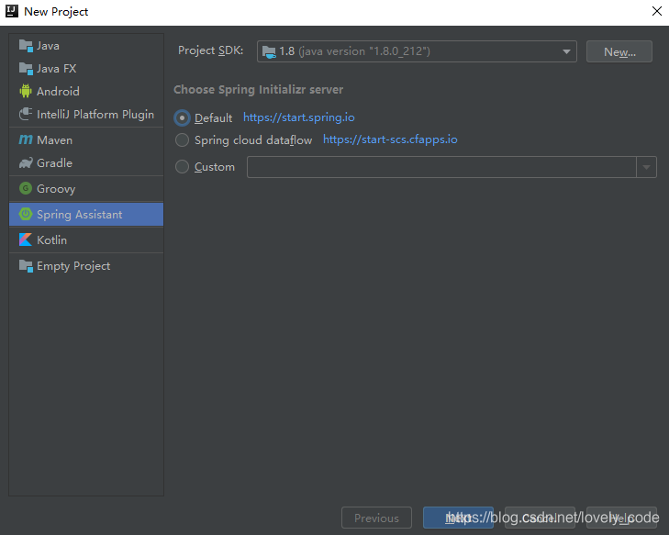
Task: Choose the Maven project type
Action: tap(86, 139)
